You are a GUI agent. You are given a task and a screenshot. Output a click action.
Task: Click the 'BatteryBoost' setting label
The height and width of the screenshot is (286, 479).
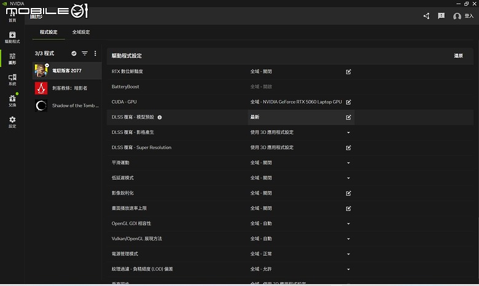(125, 87)
